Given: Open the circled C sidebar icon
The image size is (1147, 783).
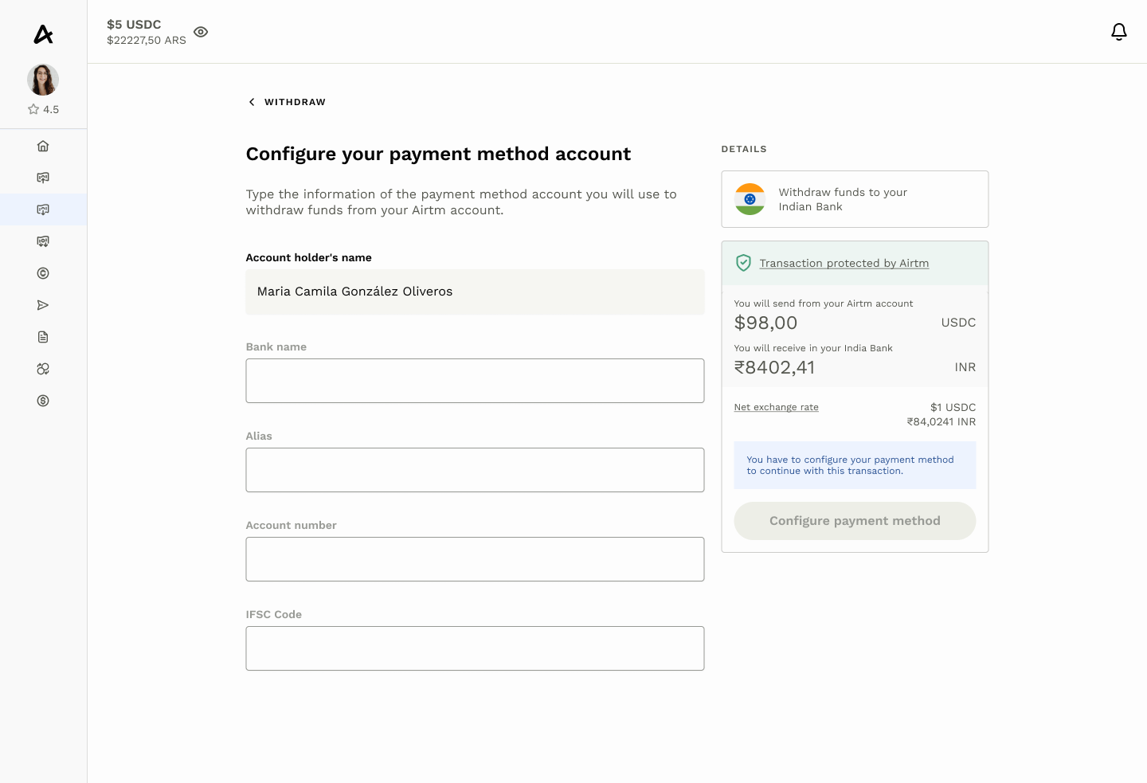Looking at the screenshot, I should [x=43, y=273].
